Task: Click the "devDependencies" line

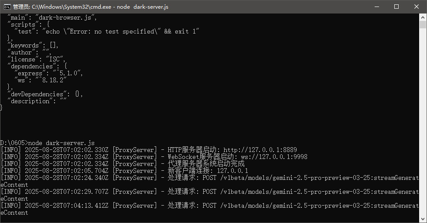Action: pos(45,94)
